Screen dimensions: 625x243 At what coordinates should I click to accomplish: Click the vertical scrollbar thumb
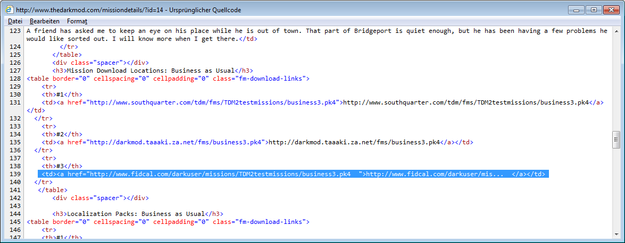pyautogui.click(x=616, y=140)
